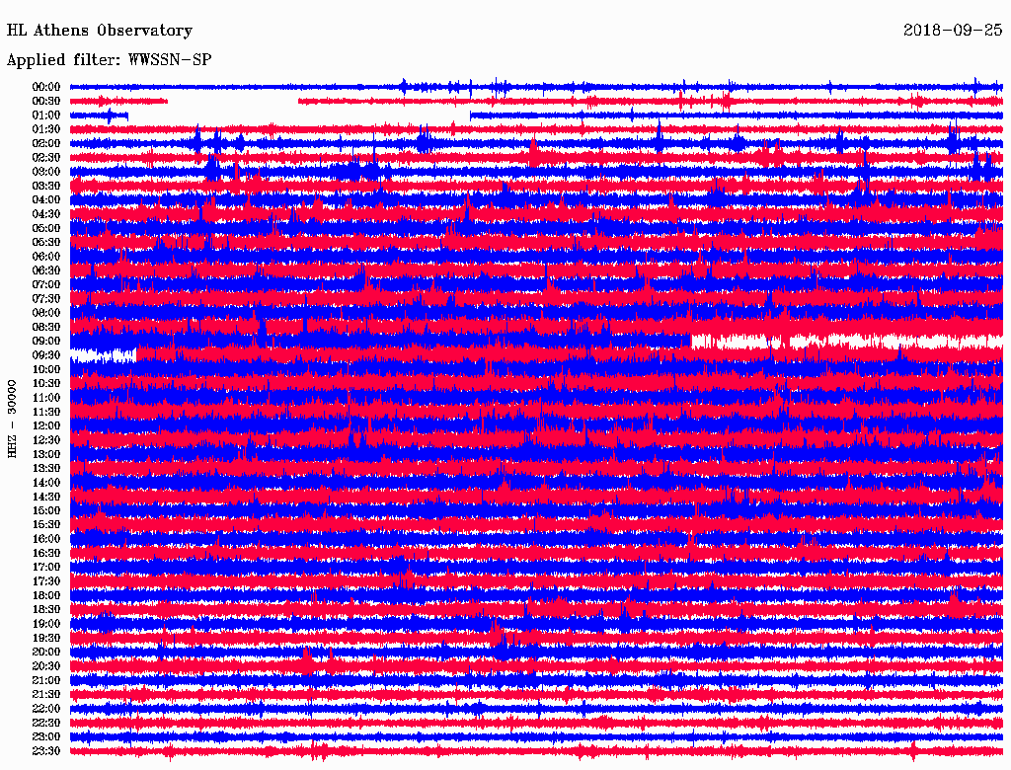Select the 03:00 time label
Viewport: 1011px width, 770px height.
pos(46,172)
